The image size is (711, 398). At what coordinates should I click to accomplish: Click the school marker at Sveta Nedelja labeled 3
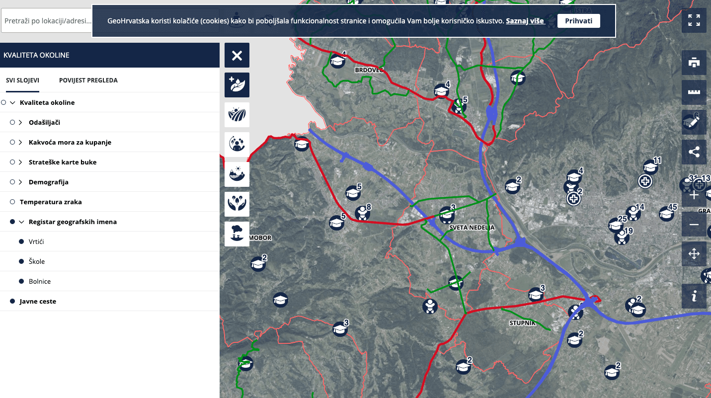coord(447,214)
